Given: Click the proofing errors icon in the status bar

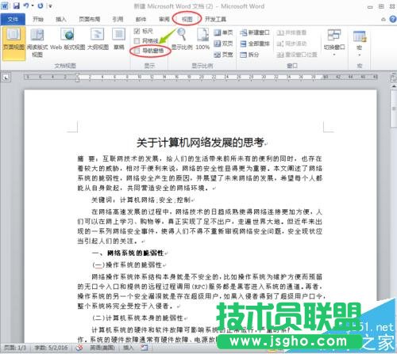Looking at the screenshot, I should [x=79, y=348].
